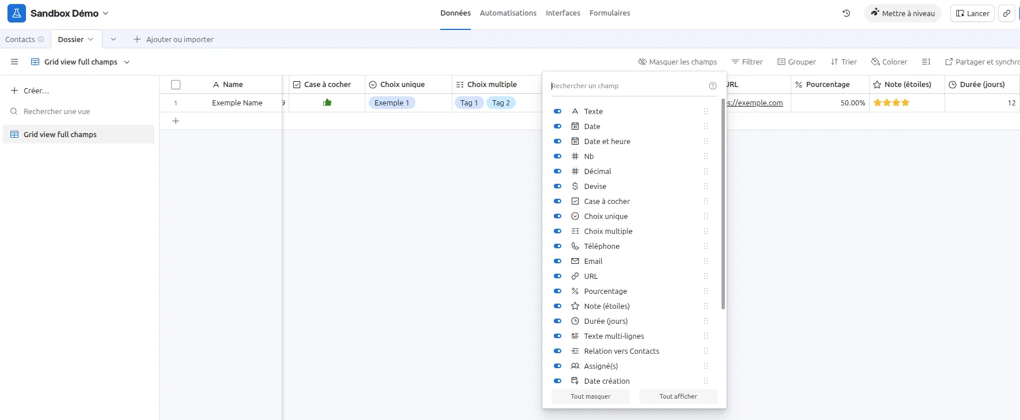
Task: Click Ajouter ou importer
Action: (x=173, y=39)
